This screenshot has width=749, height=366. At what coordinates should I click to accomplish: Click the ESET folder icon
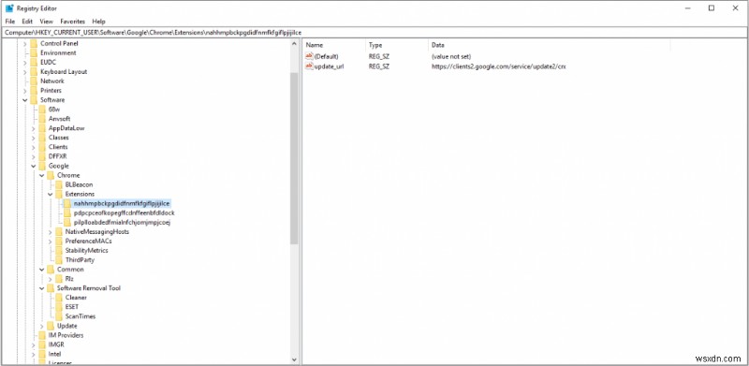(x=59, y=307)
